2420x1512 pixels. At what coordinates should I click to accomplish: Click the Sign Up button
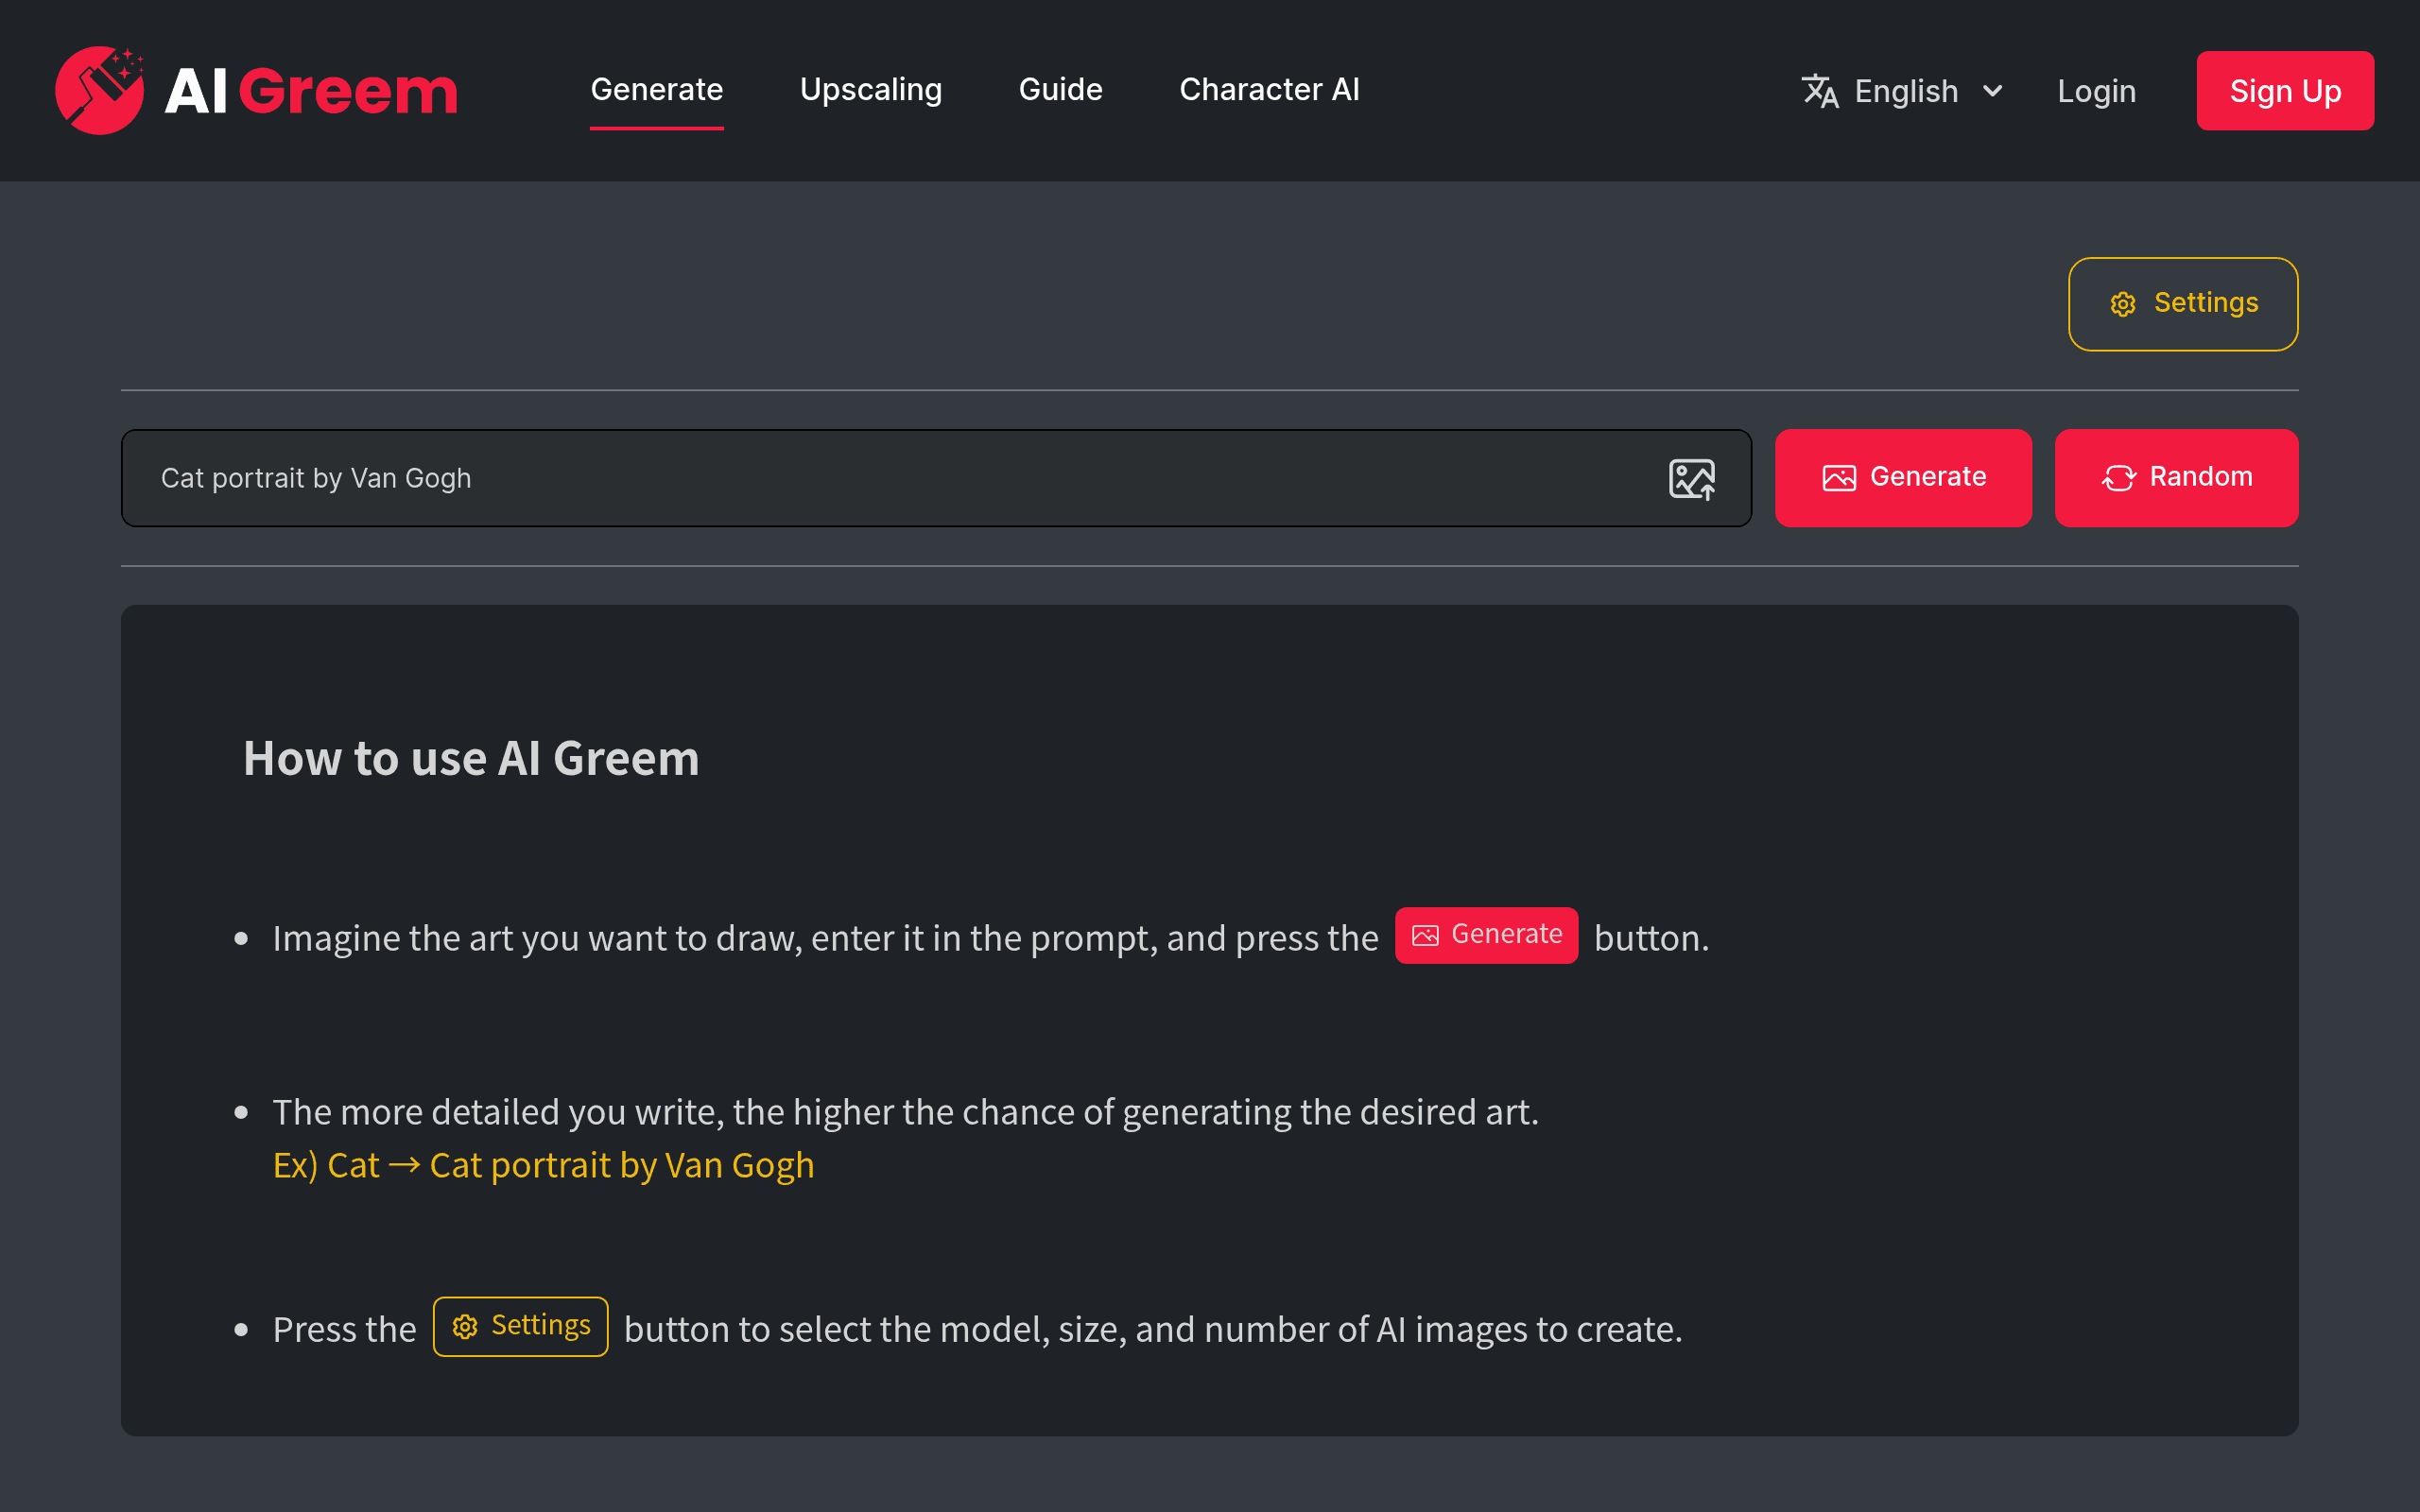pos(2285,91)
